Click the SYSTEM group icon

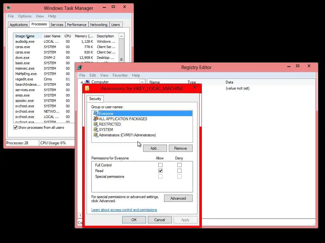96,129
